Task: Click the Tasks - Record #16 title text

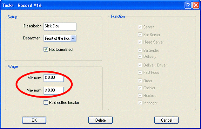Action: (22, 6)
